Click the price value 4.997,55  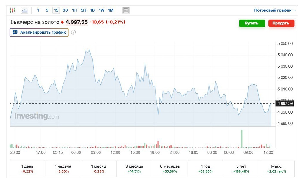click(77, 22)
